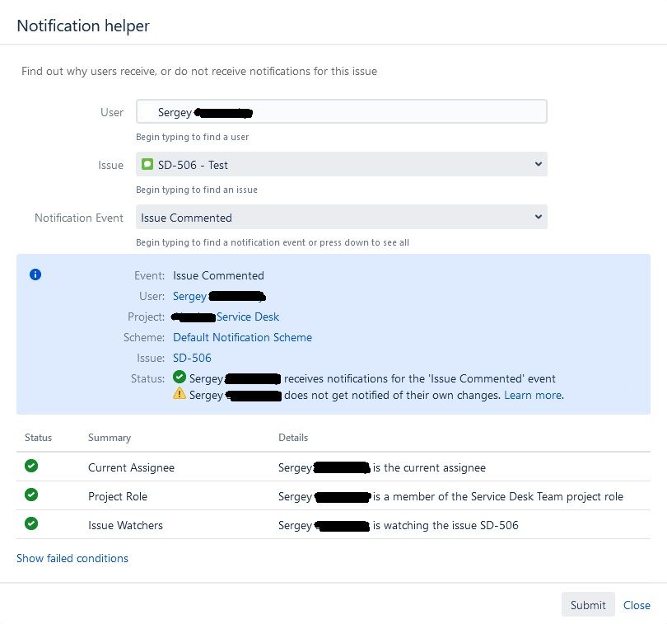Click 'Issue Commented' text in Notification Event field
Screen dimensions: 667x624
pos(186,218)
